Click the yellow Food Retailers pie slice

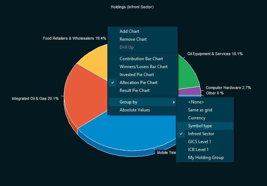[x=95, y=63]
